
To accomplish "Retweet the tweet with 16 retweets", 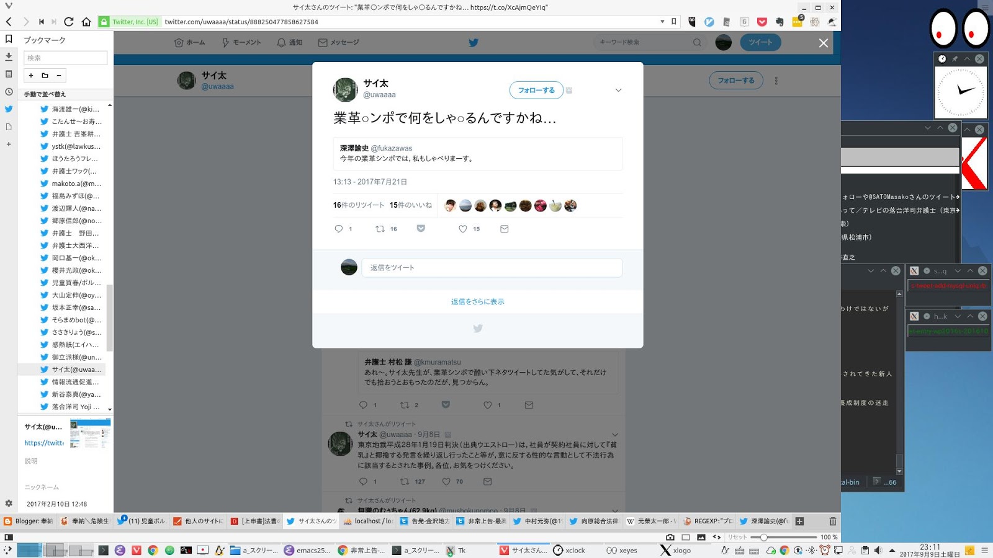I will point(380,229).
